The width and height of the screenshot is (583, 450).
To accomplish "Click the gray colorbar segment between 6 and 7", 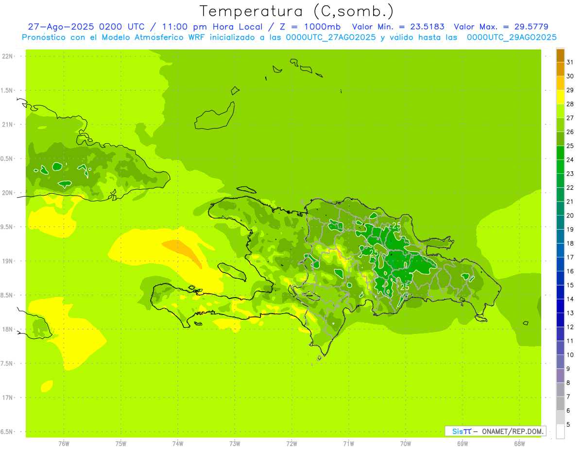I will (560, 403).
